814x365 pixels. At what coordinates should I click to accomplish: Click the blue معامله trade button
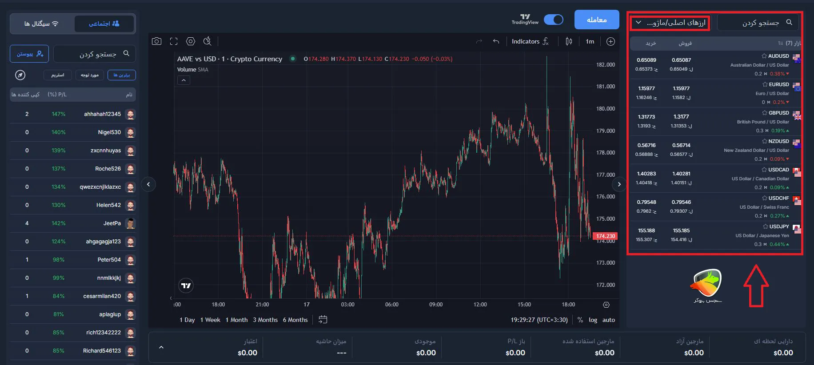click(x=596, y=20)
